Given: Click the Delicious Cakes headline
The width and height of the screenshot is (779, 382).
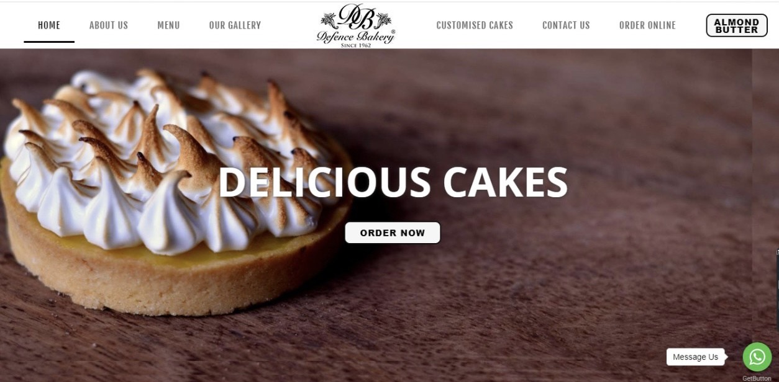Looking at the screenshot, I should (x=393, y=182).
